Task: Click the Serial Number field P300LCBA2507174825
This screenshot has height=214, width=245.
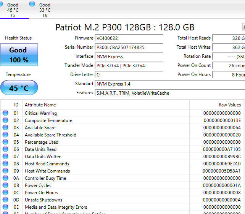Action: (x=129, y=47)
